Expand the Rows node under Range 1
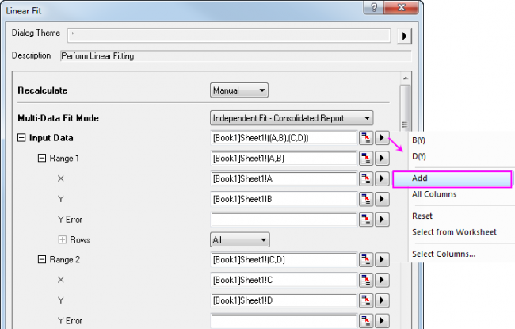 tap(62, 239)
